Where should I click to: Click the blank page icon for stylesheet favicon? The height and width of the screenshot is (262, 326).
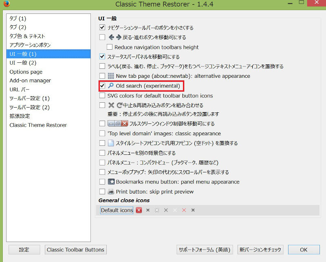111,143
